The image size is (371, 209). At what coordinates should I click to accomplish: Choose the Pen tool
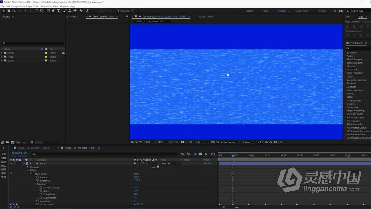53,11
